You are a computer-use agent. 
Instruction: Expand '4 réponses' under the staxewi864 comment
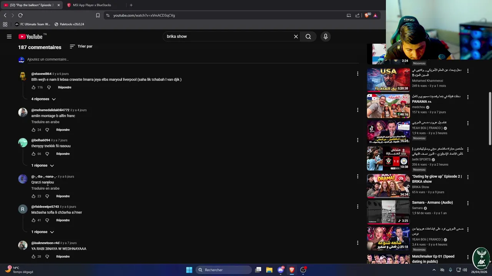tap(43, 99)
